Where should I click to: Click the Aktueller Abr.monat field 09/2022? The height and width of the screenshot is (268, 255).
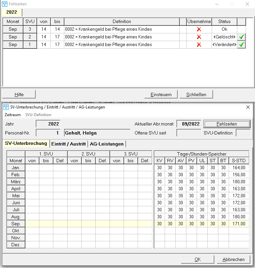[189, 124]
